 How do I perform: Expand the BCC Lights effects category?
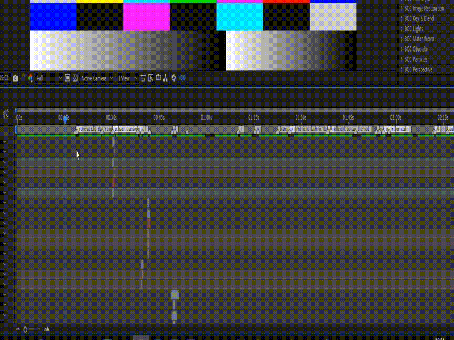point(413,29)
